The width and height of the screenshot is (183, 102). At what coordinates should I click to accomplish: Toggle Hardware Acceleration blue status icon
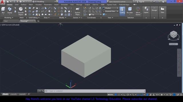[174, 95]
